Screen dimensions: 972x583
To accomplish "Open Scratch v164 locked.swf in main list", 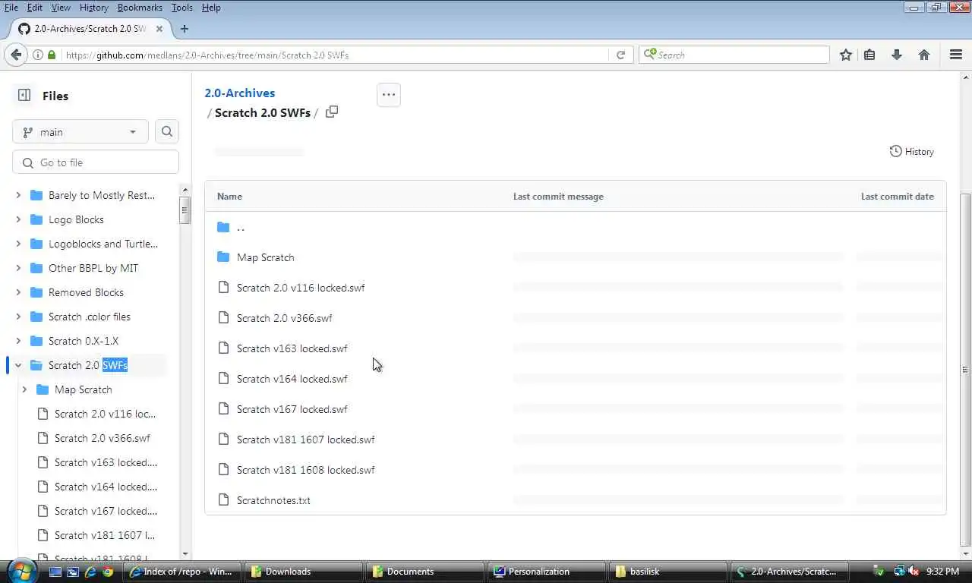I will 292,379.
